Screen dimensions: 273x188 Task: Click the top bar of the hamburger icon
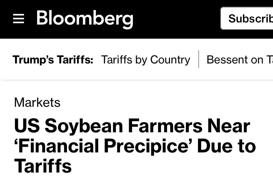point(19,15)
